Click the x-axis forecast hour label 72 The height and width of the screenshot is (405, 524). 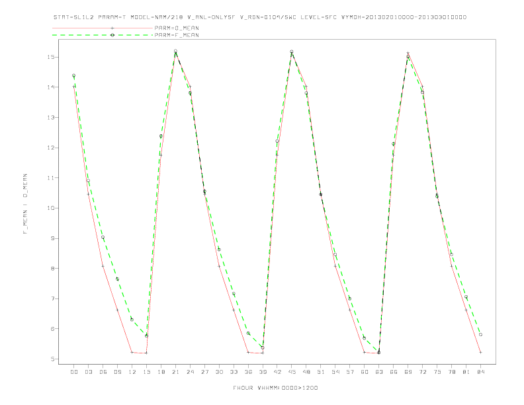[422, 372]
